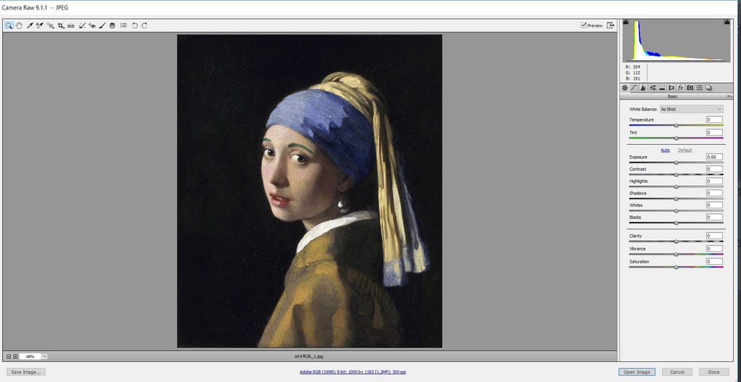741x382 pixels.
Task: Select the Crop tool
Action: click(x=61, y=25)
